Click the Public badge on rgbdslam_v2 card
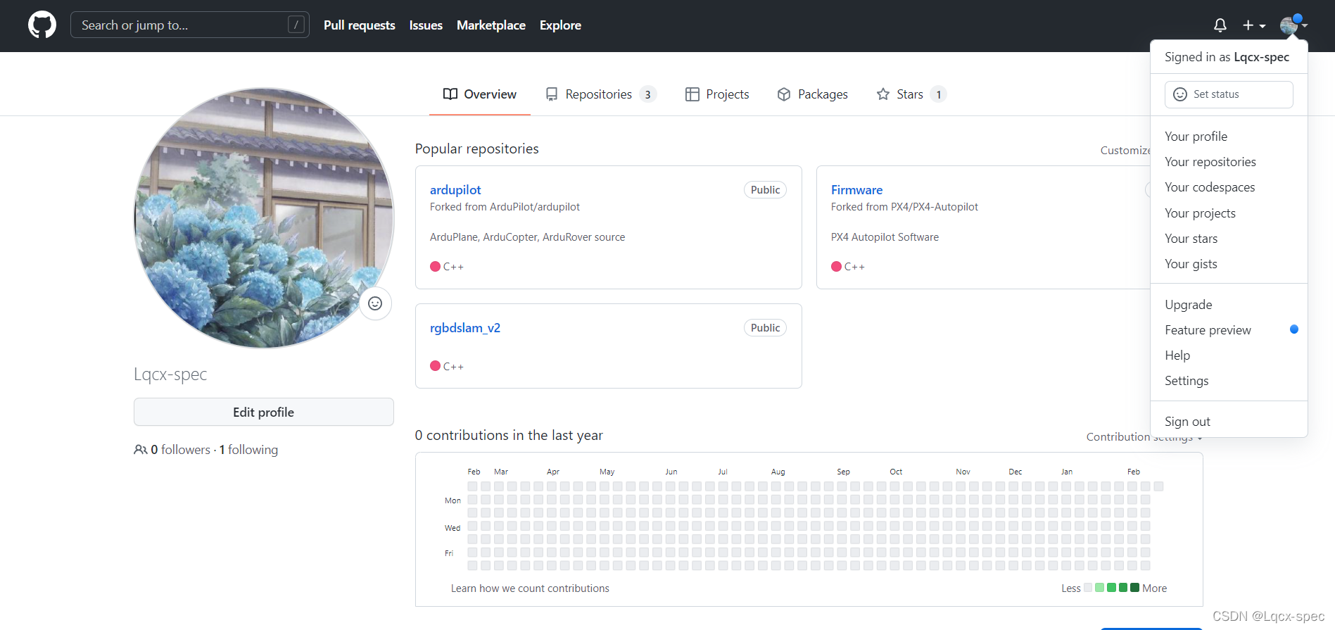 tap(765, 328)
